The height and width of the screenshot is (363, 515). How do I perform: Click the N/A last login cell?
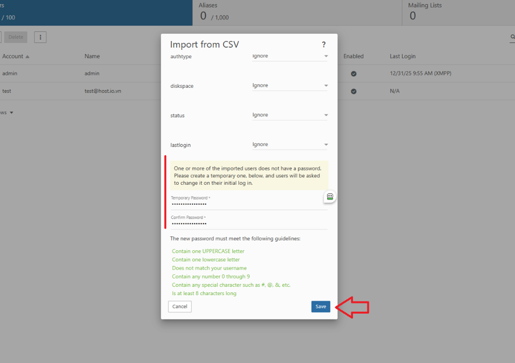click(x=395, y=91)
